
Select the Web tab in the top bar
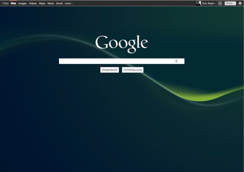click(13, 3)
